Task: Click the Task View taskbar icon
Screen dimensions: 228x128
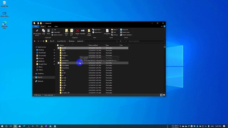Action: pos(11,126)
